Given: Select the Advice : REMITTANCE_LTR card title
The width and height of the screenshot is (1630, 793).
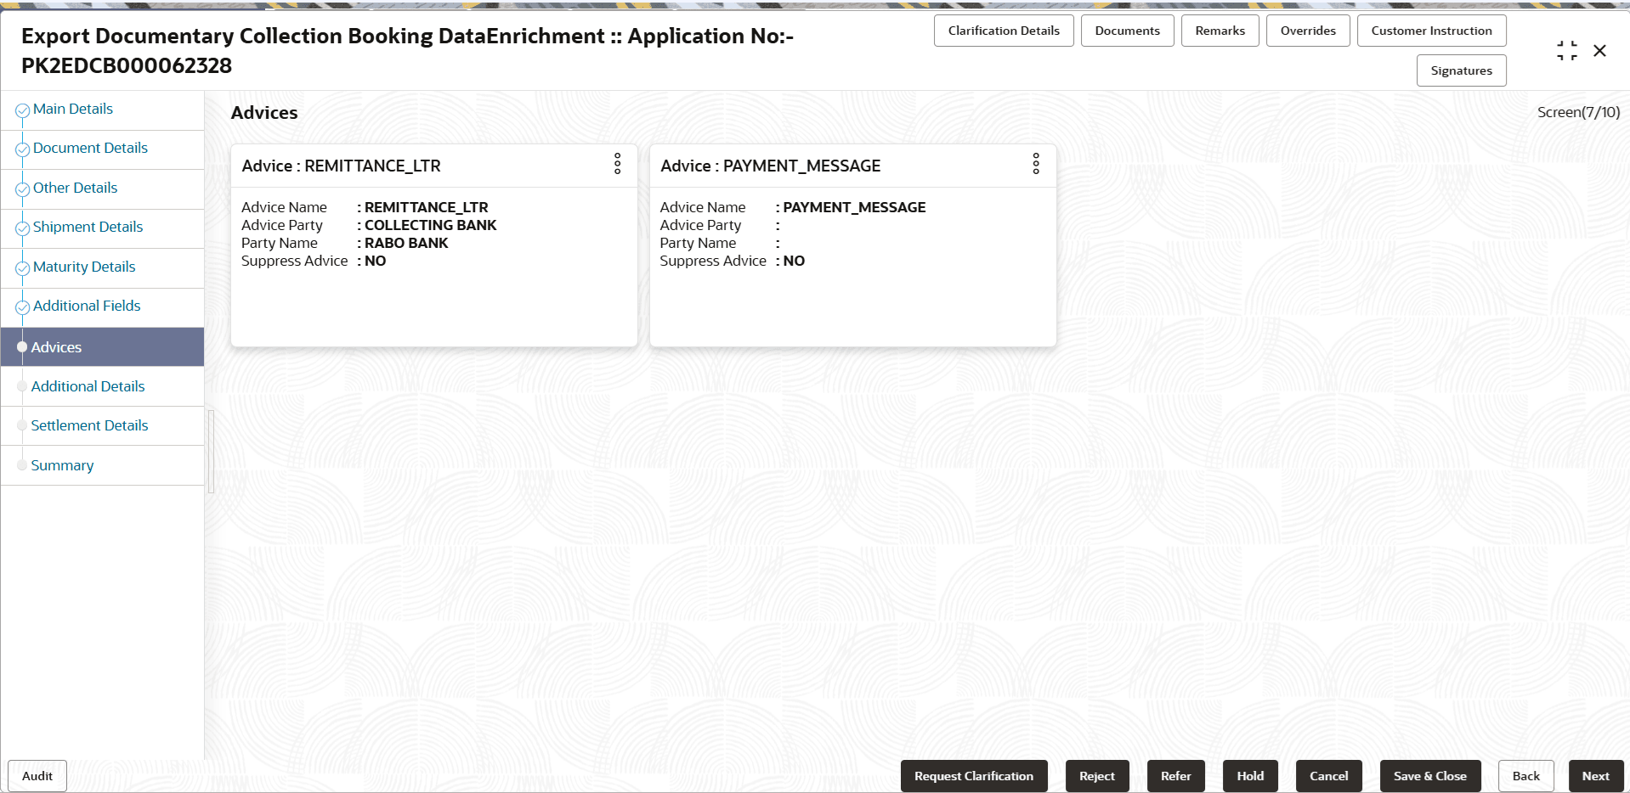Looking at the screenshot, I should pos(342,166).
